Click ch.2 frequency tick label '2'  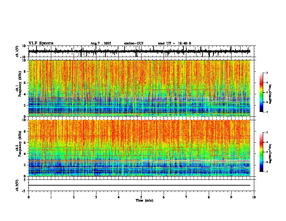click(25, 165)
